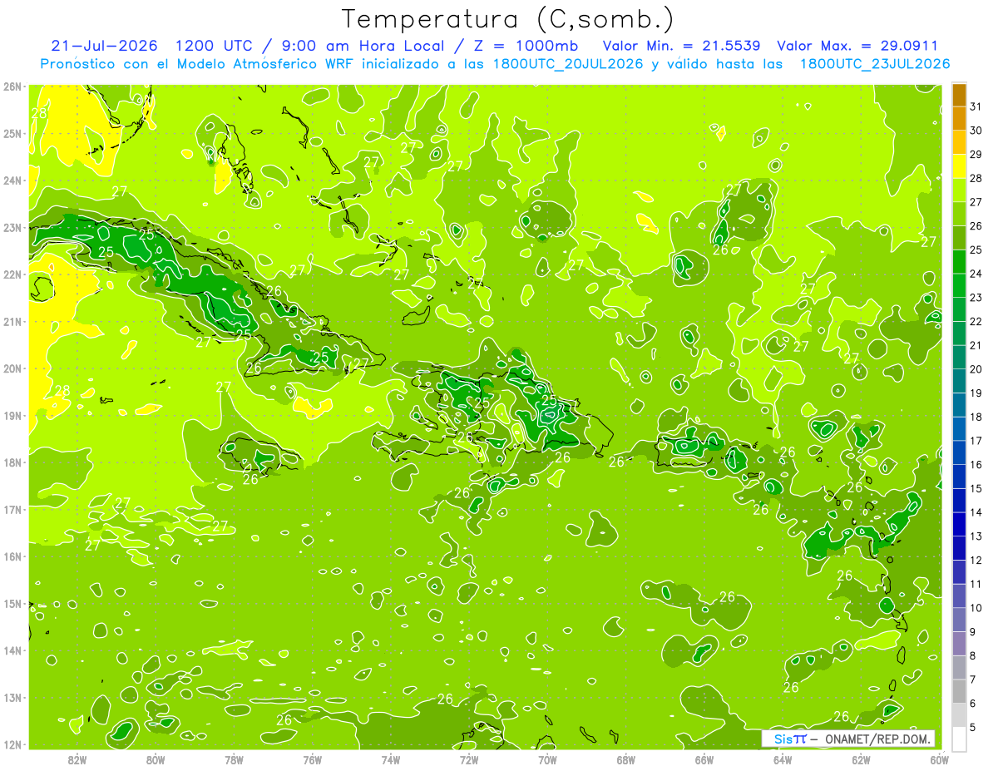Click the colorbar label 13
This screenshot has width=998, height=771.
(x=976, y=536)
